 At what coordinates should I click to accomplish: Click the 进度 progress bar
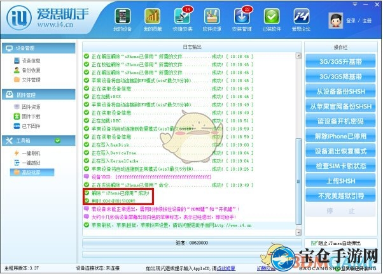pyautogui.click(x=192, y=243)
